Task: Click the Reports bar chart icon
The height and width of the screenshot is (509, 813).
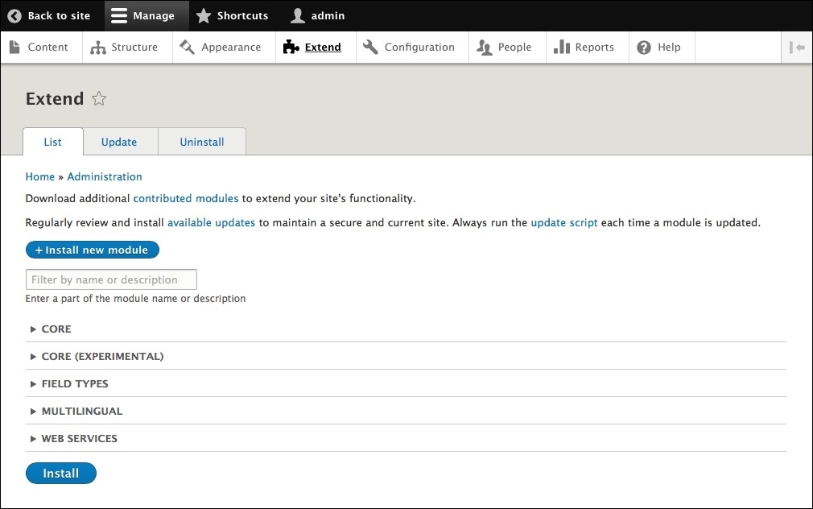Action: click(x=562, y=48)
